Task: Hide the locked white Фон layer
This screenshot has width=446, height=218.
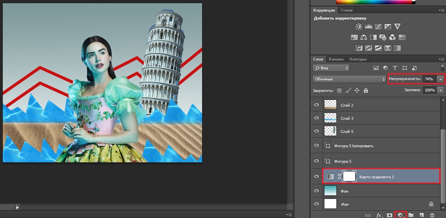Action: [316, 204]
